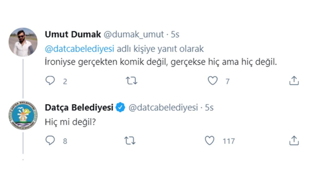Share Datça Belediyesi's tweet
314x177 pixels.
point(294,141)
